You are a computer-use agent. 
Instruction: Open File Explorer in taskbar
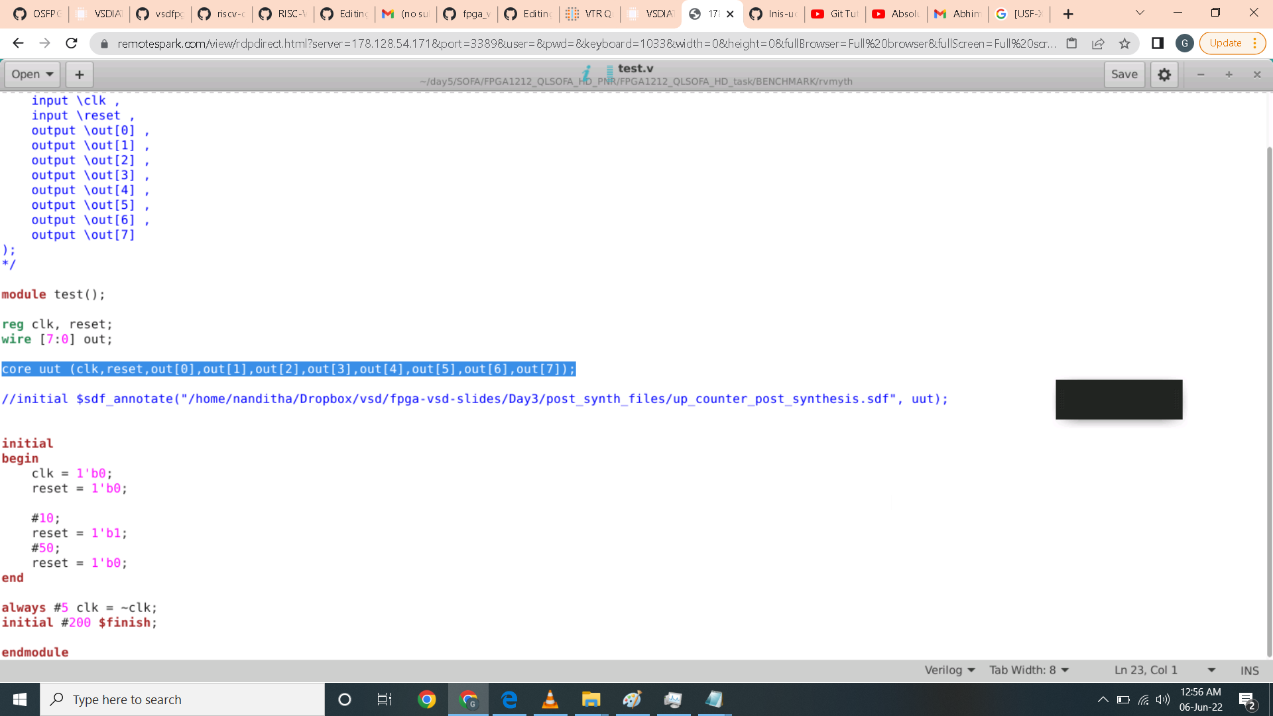(591, 699)
